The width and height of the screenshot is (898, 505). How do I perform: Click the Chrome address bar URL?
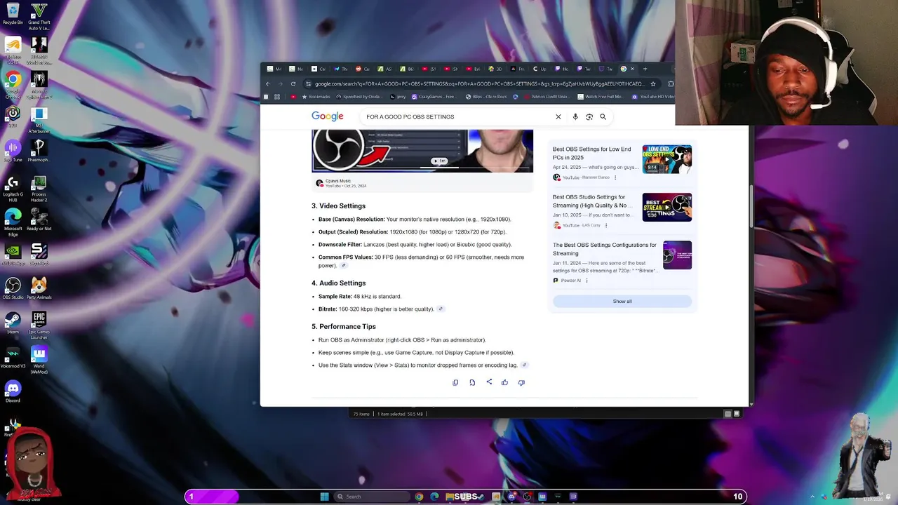tap(478, 83)
